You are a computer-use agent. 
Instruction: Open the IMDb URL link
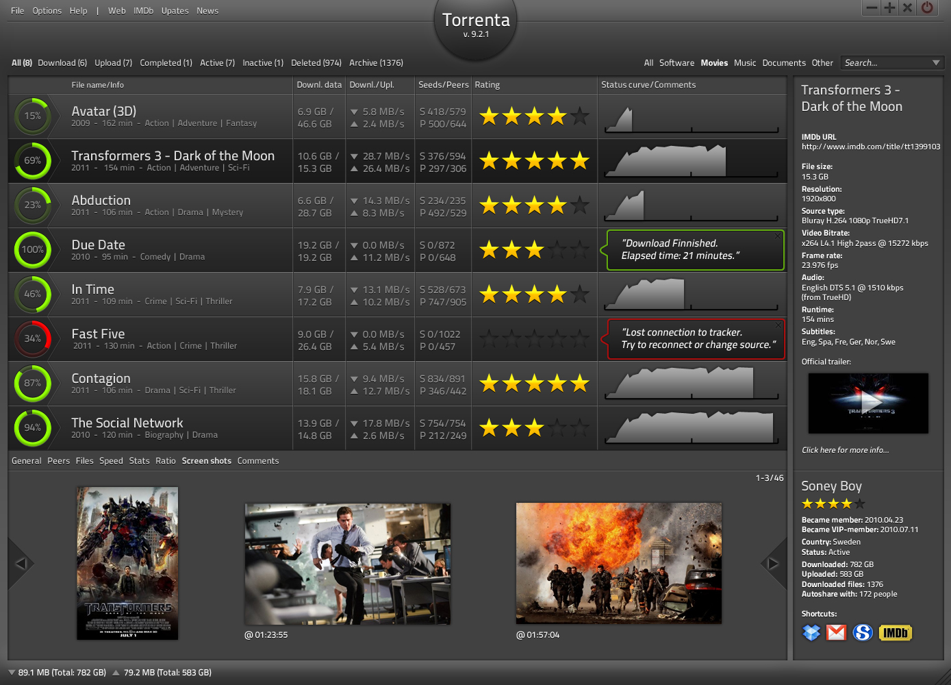pyautogui.click(x=871, y=147)
